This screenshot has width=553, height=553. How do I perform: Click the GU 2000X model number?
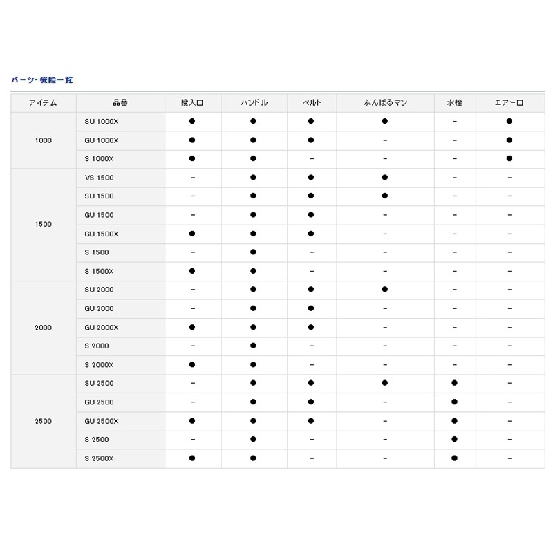coord(102,327)
